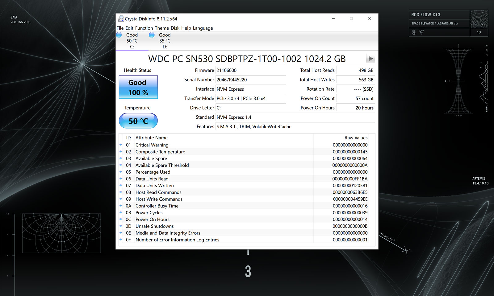Screen dimensions: 494x296
Task: Click status dot for Error Information Log Entries
Action: point(121,240)
